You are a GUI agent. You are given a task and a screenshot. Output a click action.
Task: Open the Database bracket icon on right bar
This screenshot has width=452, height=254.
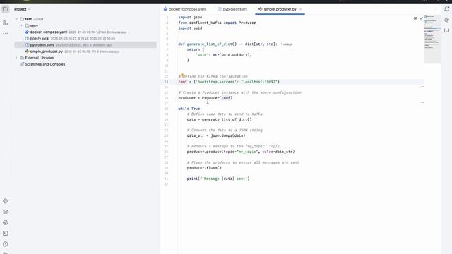tap(446, 30)
